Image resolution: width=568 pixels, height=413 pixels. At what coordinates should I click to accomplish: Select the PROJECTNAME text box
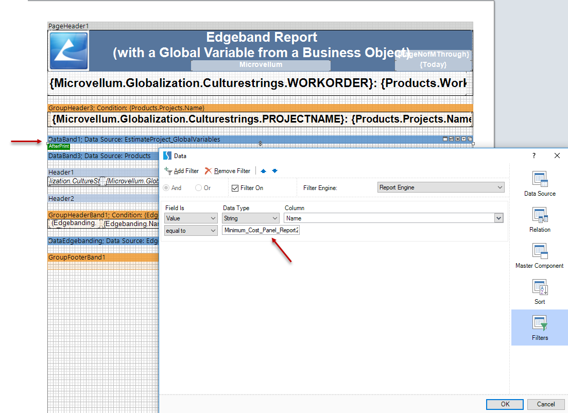click(x=261, y=119)
